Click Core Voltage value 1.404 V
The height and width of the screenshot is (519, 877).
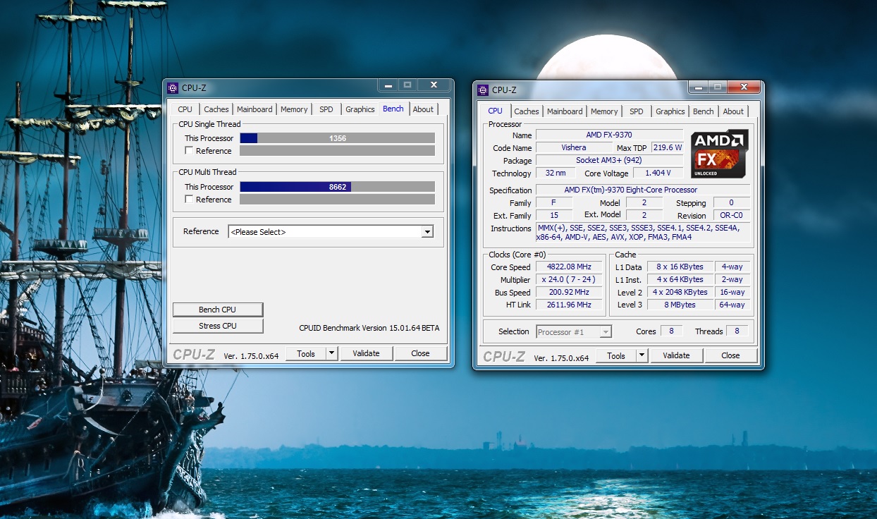click(x=658, y=173)
